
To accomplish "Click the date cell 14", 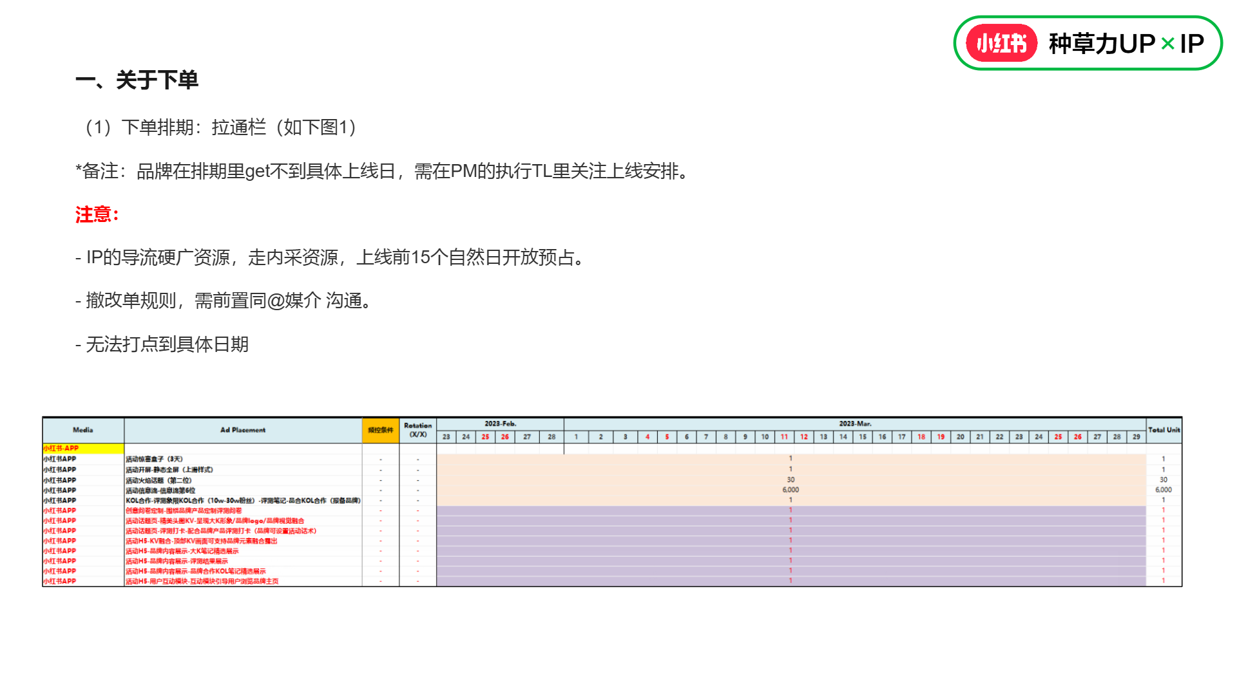I will coord(843,437).
